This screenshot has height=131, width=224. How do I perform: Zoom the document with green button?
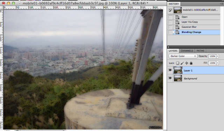pyautogui.click(x=13, y=3)
